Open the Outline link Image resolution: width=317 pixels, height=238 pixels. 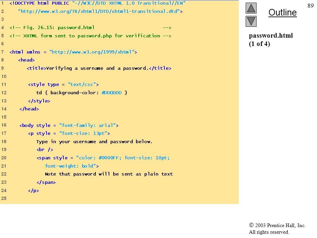coord(282,13)
